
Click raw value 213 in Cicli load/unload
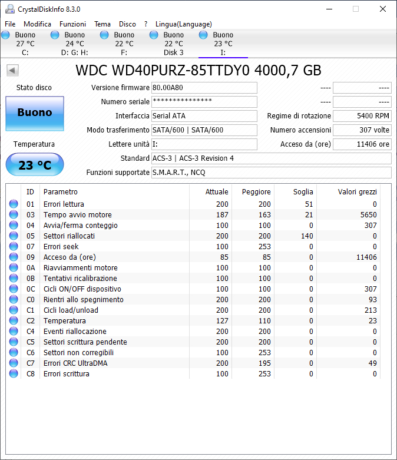[370, 310]
